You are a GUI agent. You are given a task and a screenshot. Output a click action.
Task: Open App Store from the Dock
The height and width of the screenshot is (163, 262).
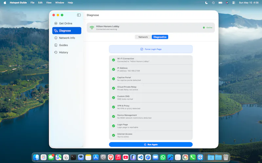pos(96,157)
